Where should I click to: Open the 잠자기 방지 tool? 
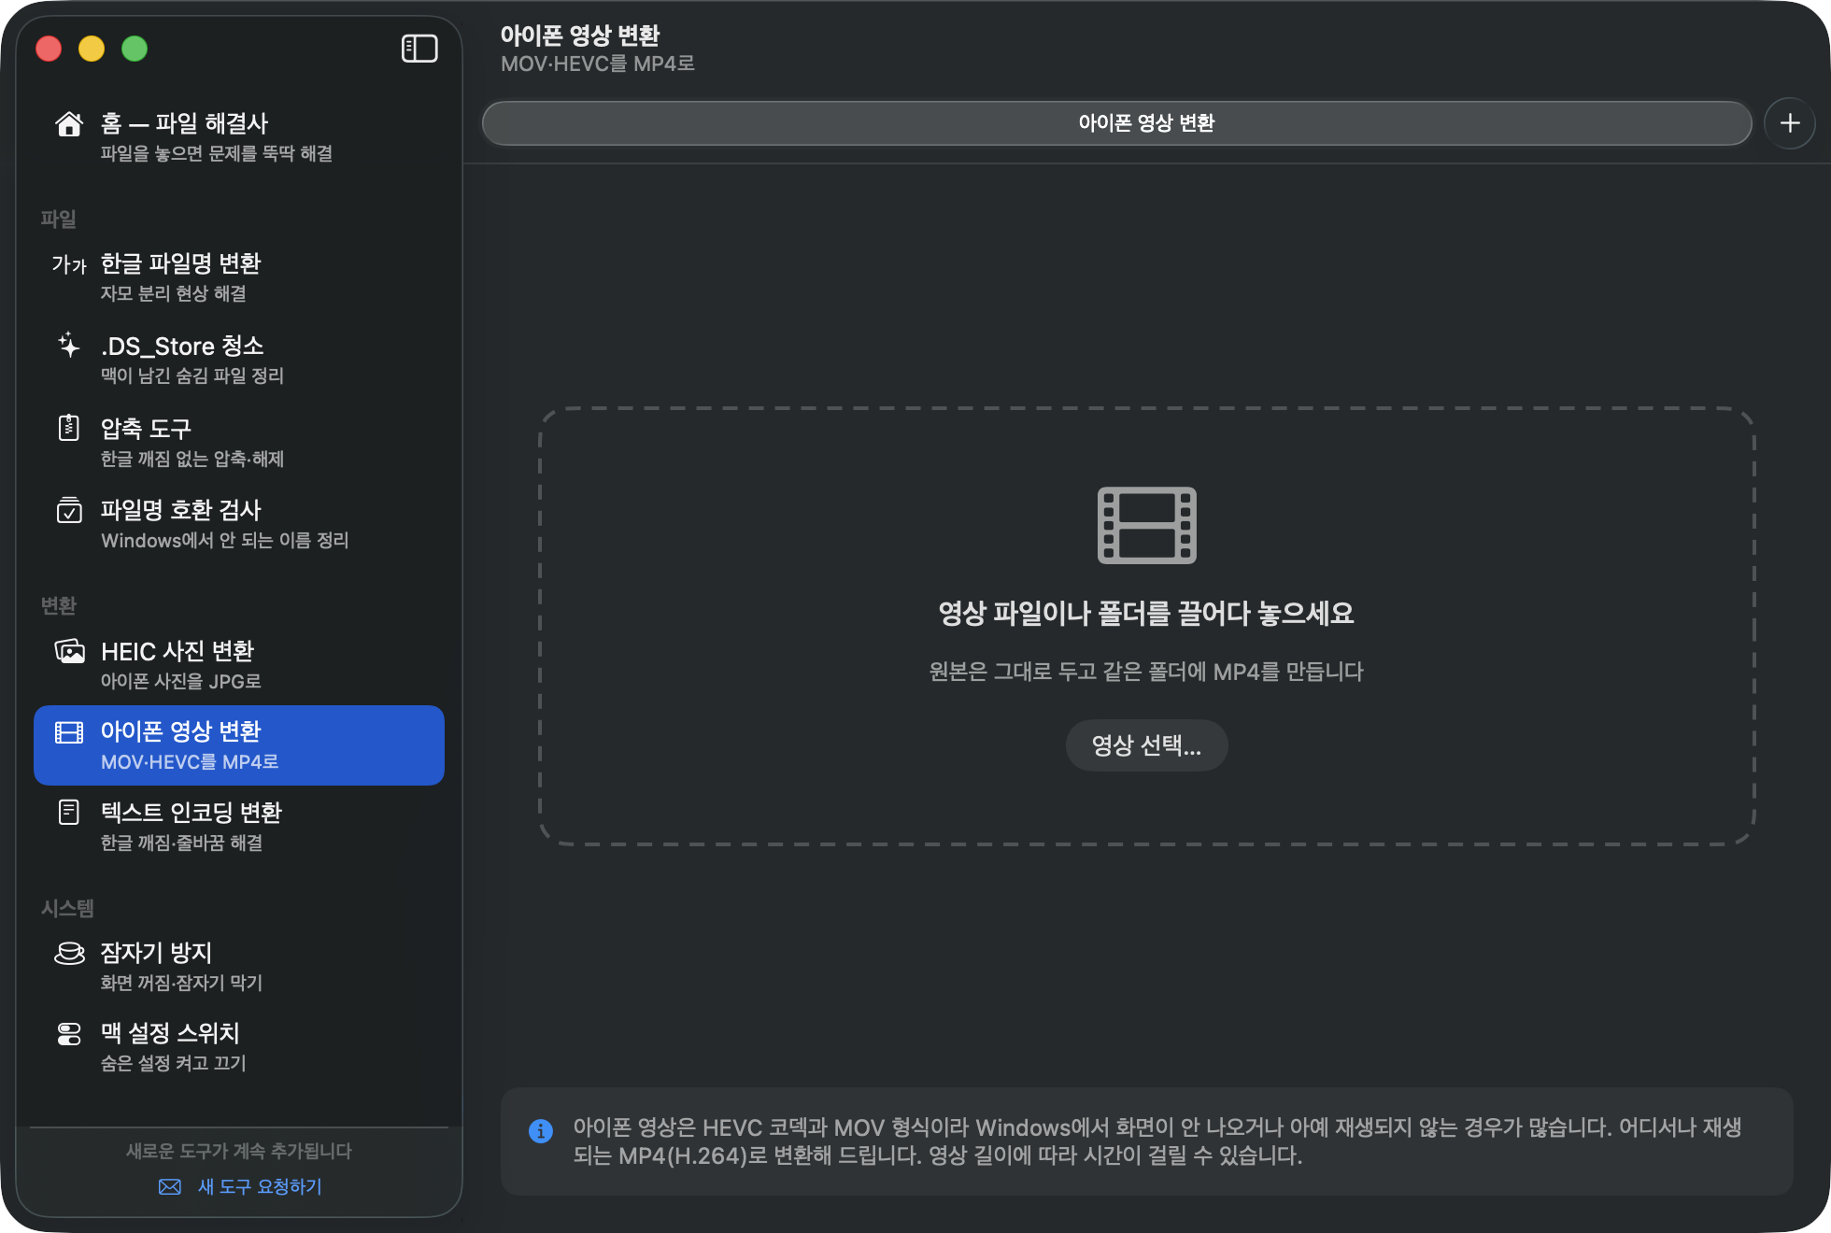tap(239, 966)
